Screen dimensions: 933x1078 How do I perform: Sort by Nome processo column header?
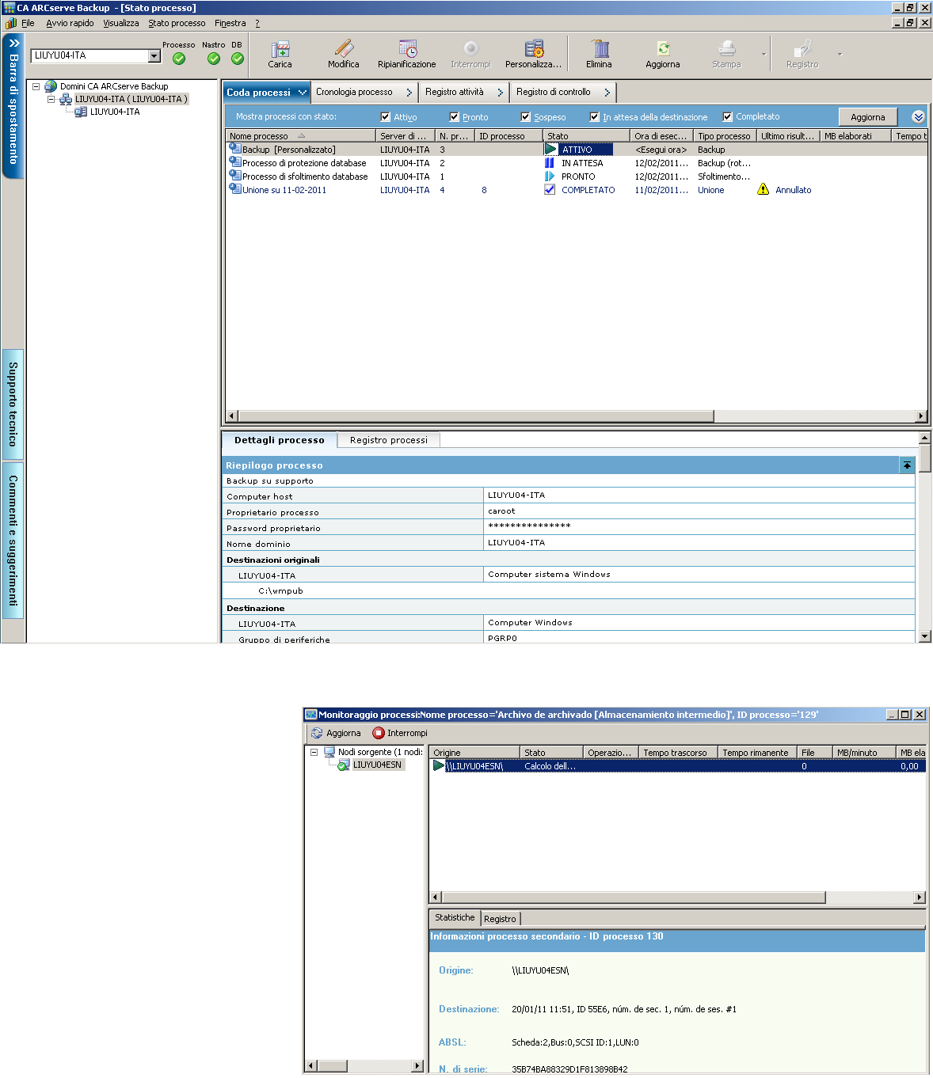coord(300,136)
